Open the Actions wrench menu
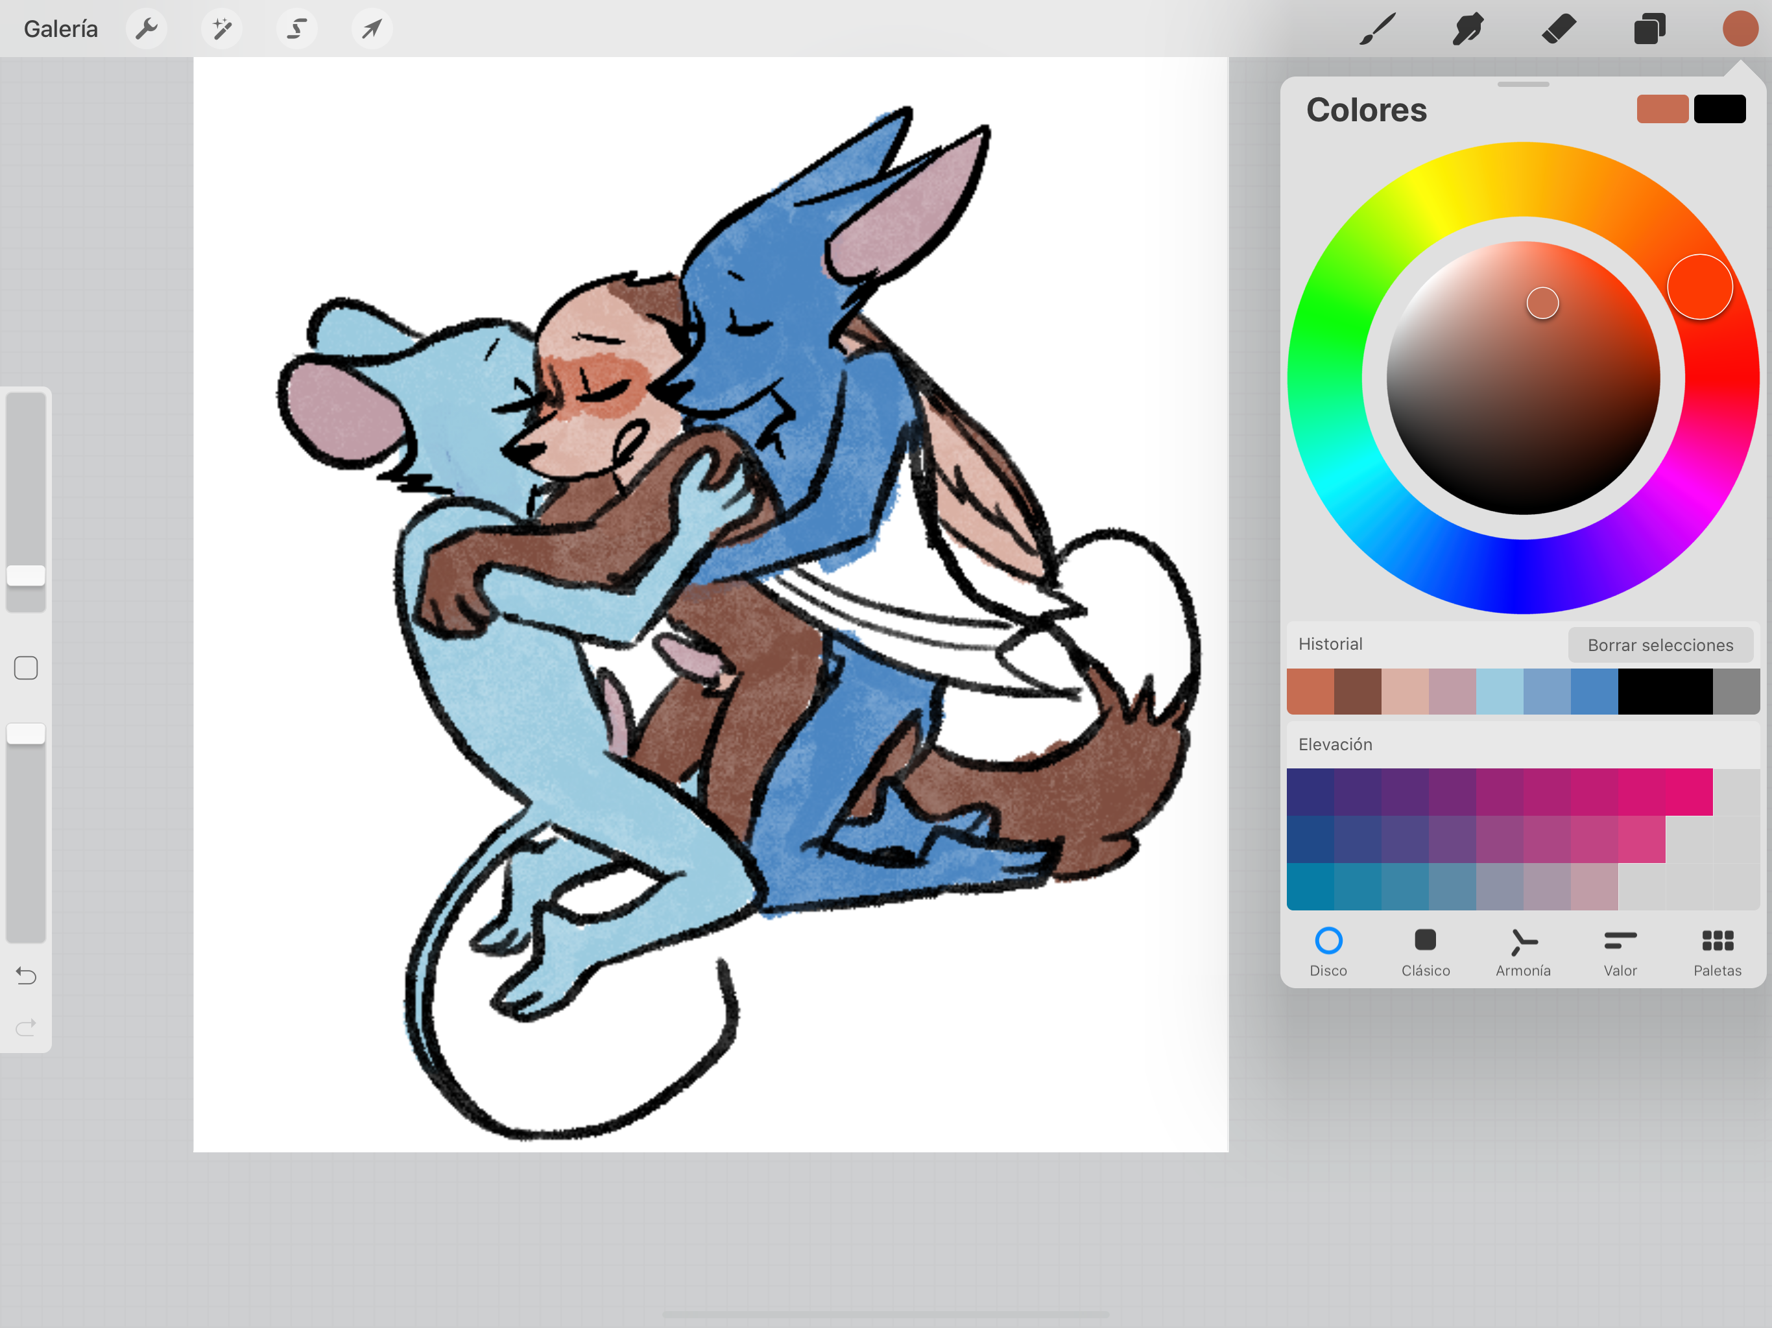 [147, 29]
